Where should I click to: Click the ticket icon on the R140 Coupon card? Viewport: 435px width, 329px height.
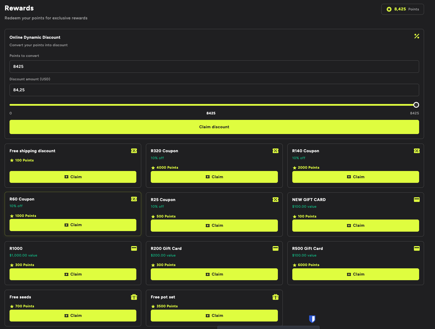417,150
